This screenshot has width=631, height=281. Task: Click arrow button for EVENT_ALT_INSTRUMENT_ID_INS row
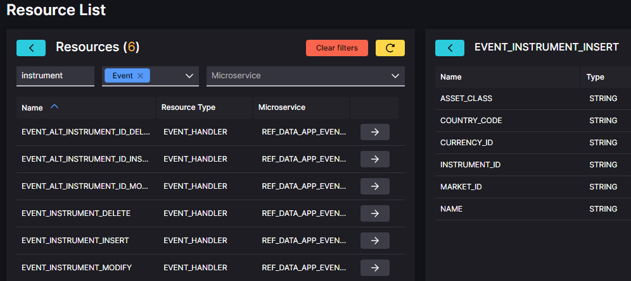(374, 159)
